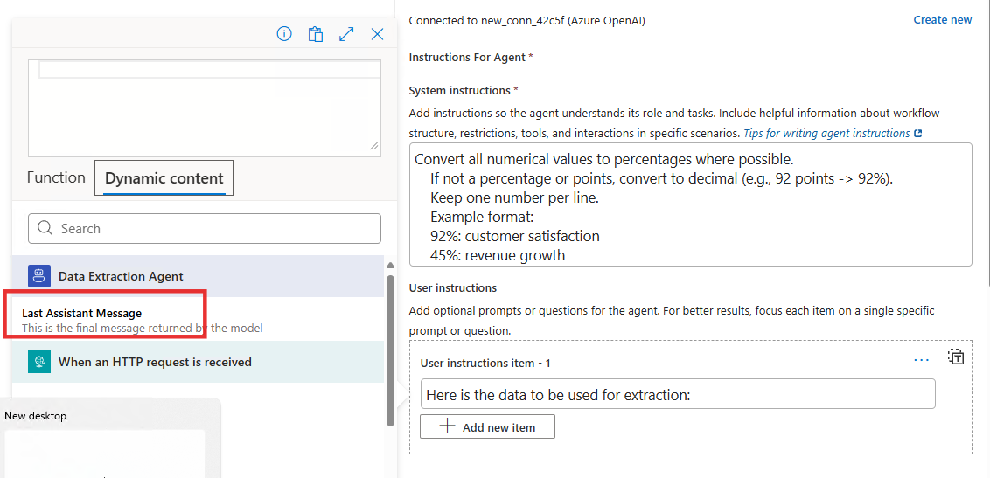Viewport: 990px width, 478px height.
Task: Click the dynamic content Search field
Action: pos(205,228)
